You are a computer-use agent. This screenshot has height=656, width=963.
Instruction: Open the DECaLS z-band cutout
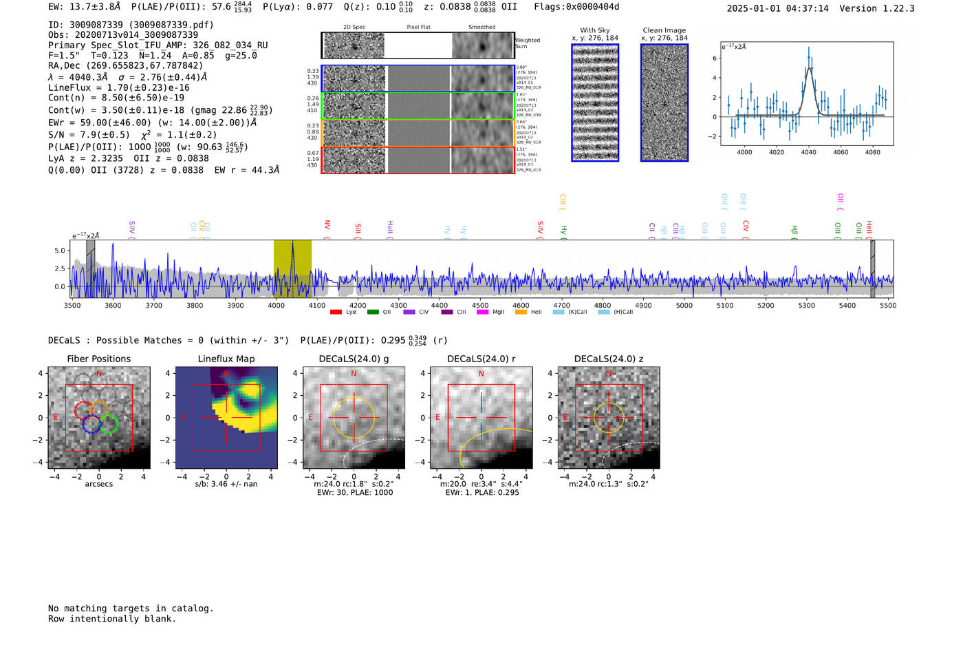609,418
